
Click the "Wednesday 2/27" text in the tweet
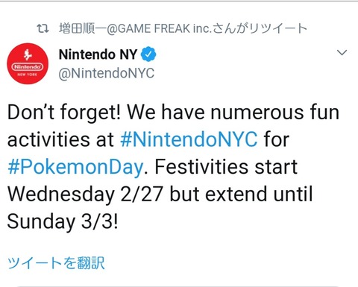click(86, 195)
